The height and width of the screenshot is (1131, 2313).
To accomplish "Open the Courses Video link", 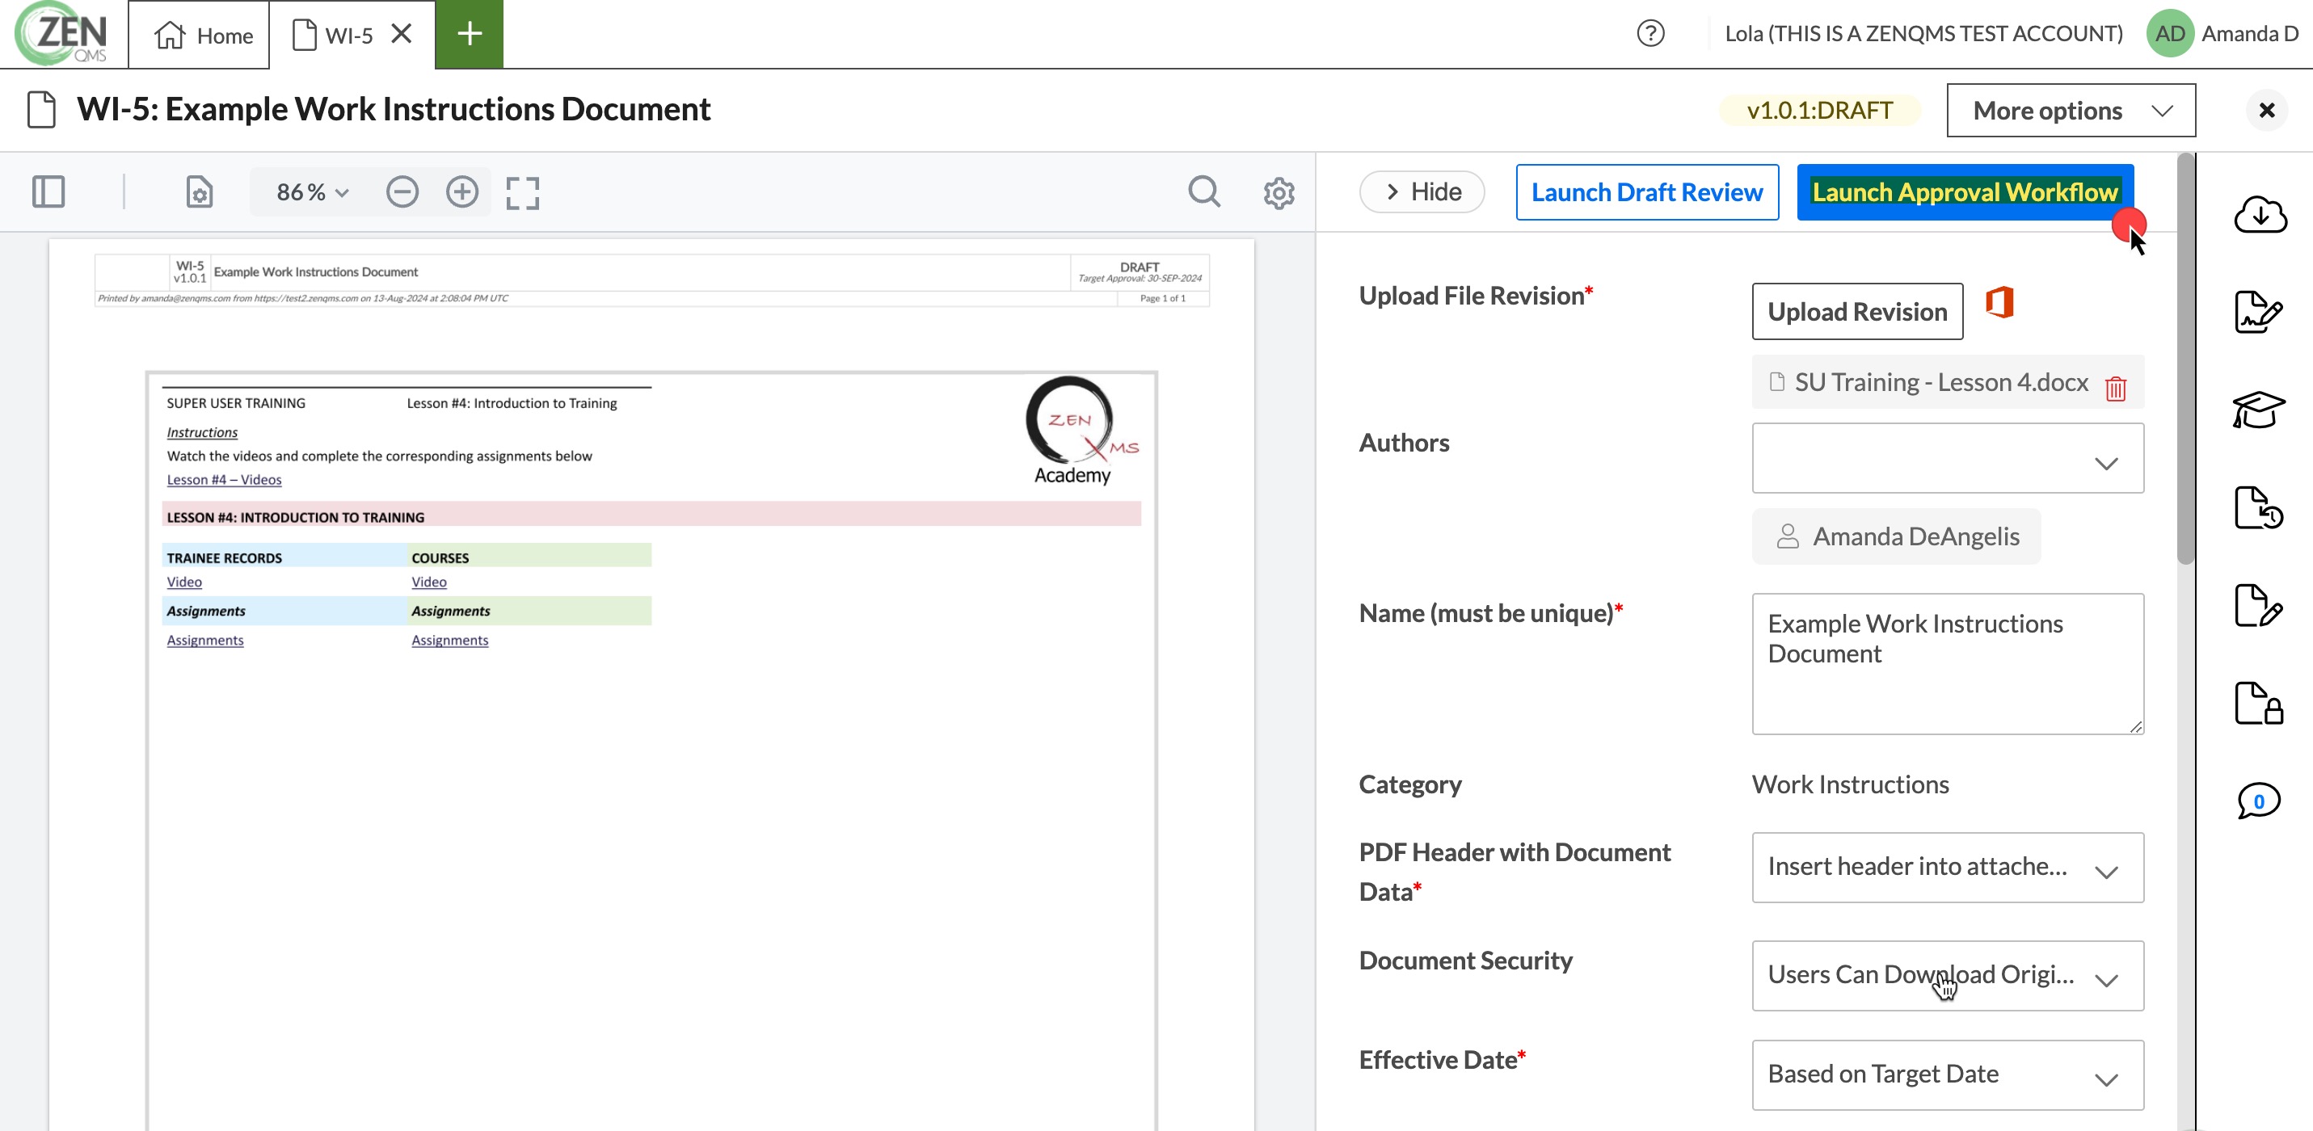I will pyautogui.click(x=429, y=582).
